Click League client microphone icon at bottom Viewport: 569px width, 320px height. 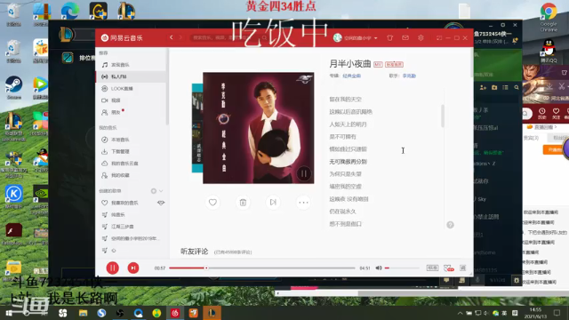coord(477,280)
